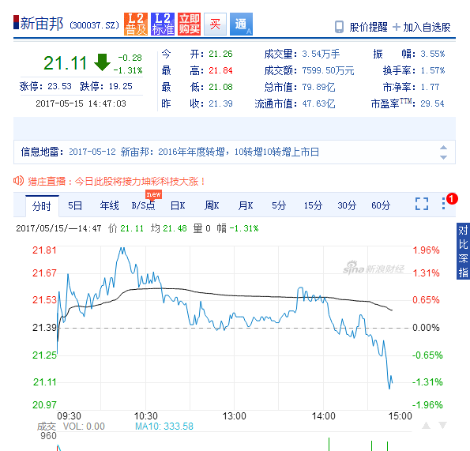Show next 信息地雷 news item

tap(443, 157)
